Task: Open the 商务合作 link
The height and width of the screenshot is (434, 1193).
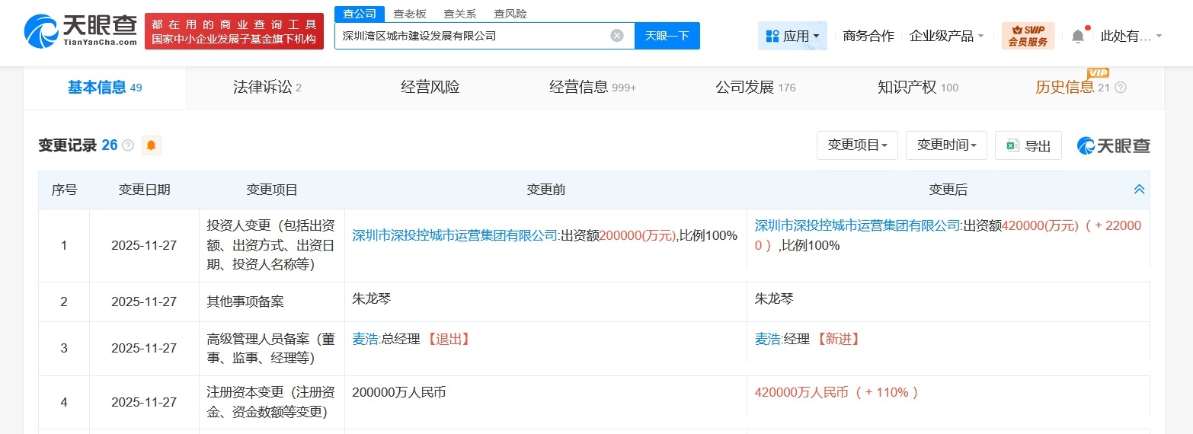Action: click(x=868, y=36)
